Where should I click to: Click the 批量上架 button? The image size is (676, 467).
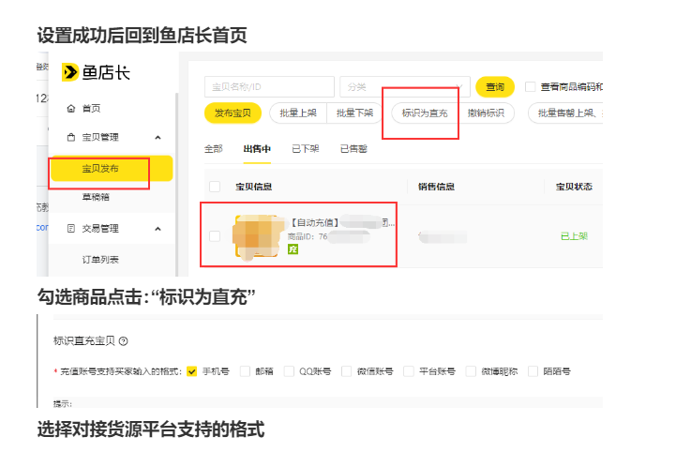click(298, 113)
